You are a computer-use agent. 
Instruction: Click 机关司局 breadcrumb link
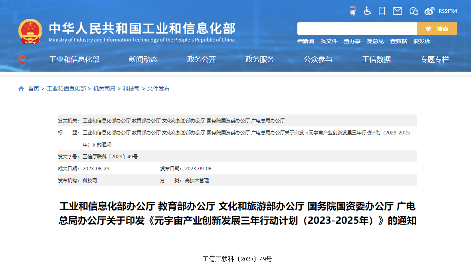pos(104,89)
